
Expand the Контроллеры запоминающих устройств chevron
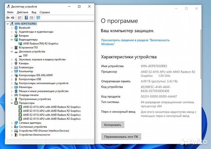[x=12, y=83]
